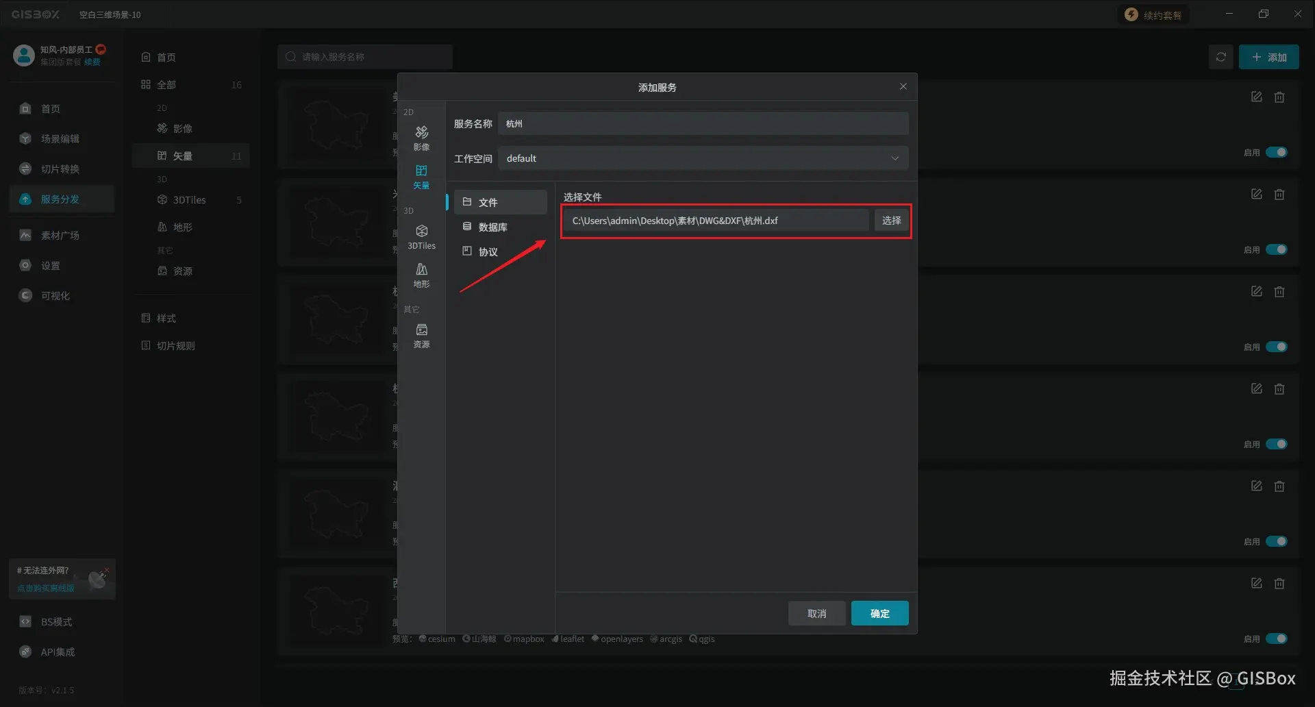Image resolution: width=1315 pixels, height=707 pixels.
Task: Edit the first service row
Action: click(1256, 97)
